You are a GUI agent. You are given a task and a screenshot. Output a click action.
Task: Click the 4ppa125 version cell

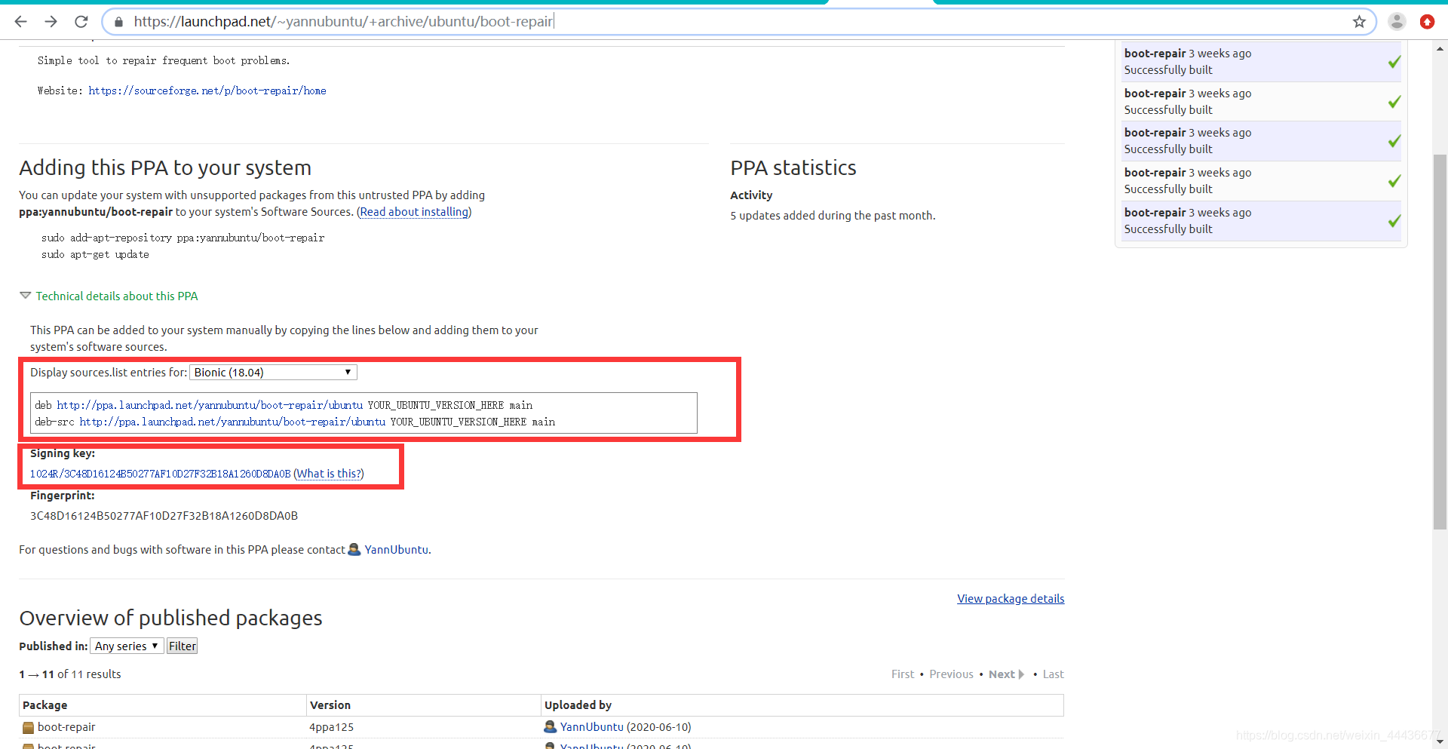click(331, 727)
